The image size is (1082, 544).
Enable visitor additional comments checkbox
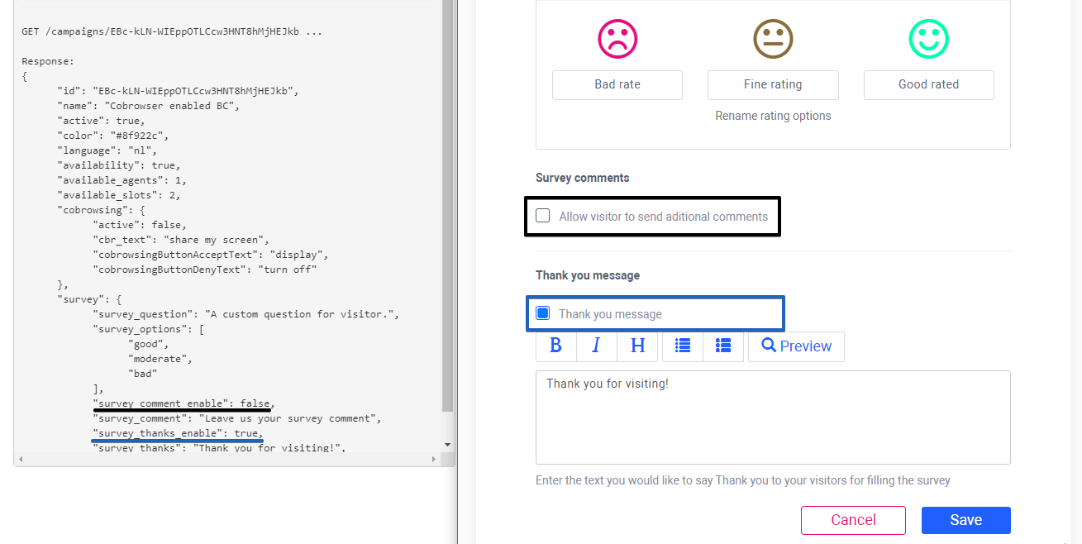coord(542,215)
